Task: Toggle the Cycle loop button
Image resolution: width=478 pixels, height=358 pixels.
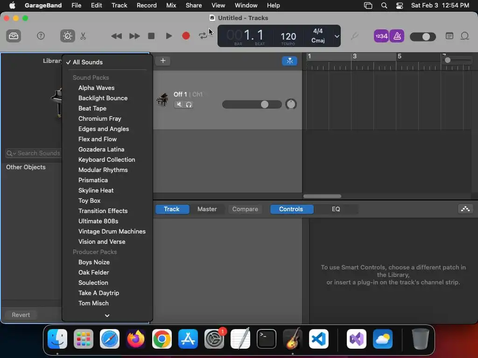Action: 203,36
